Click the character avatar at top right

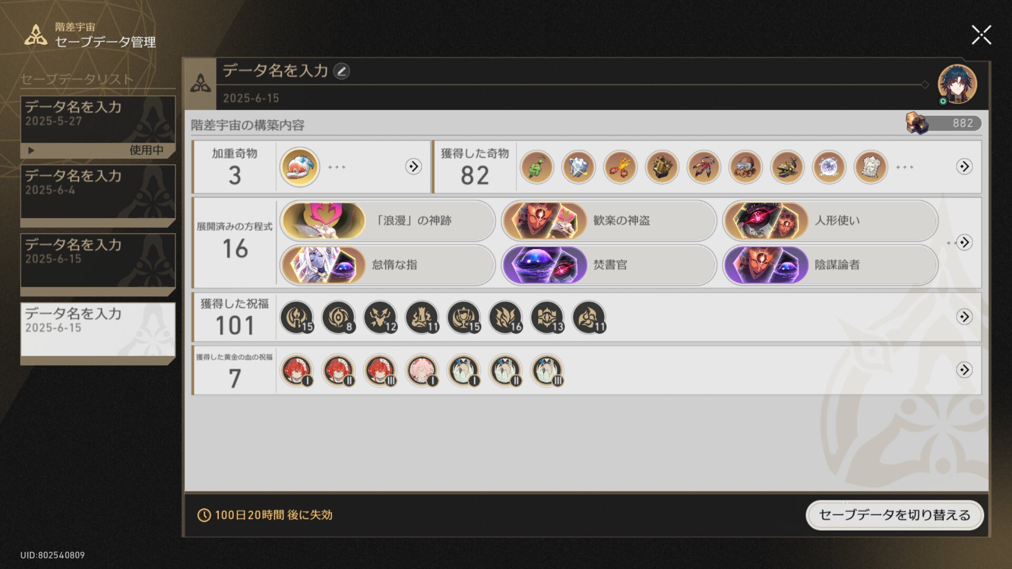[x=957, y=84]
